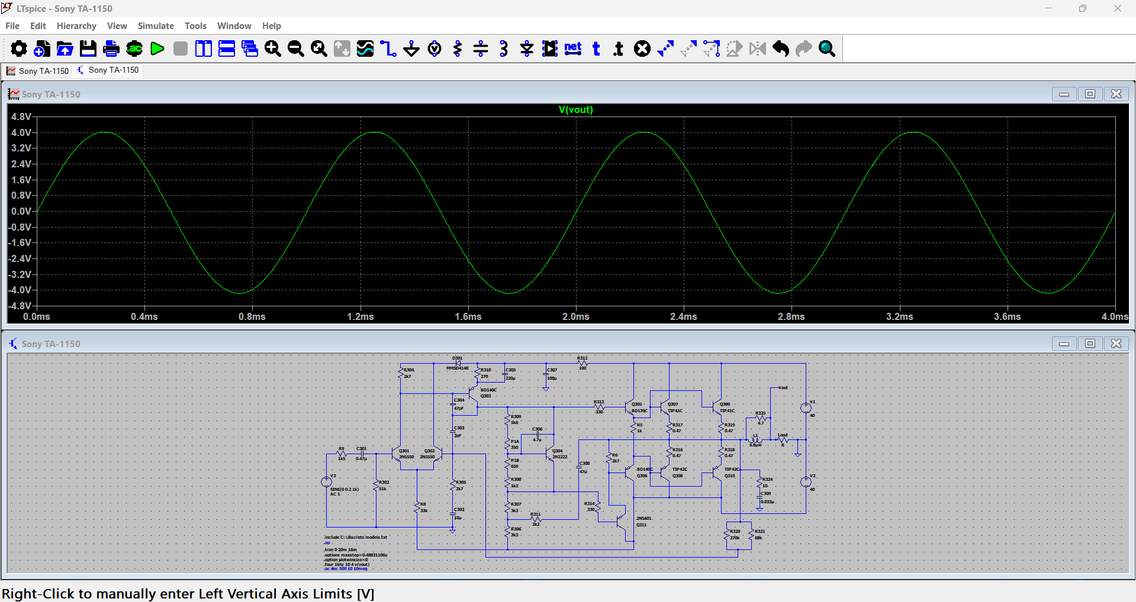The image size is (1136, 602).
Task: Maximize the schematic sub-window
Action: 1090,344
